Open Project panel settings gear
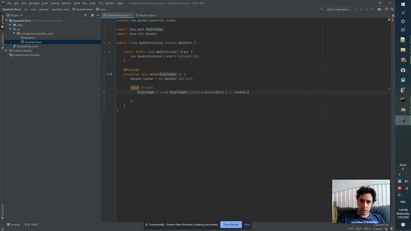Screen dimensions: 411x231 (x=92, y=15)
